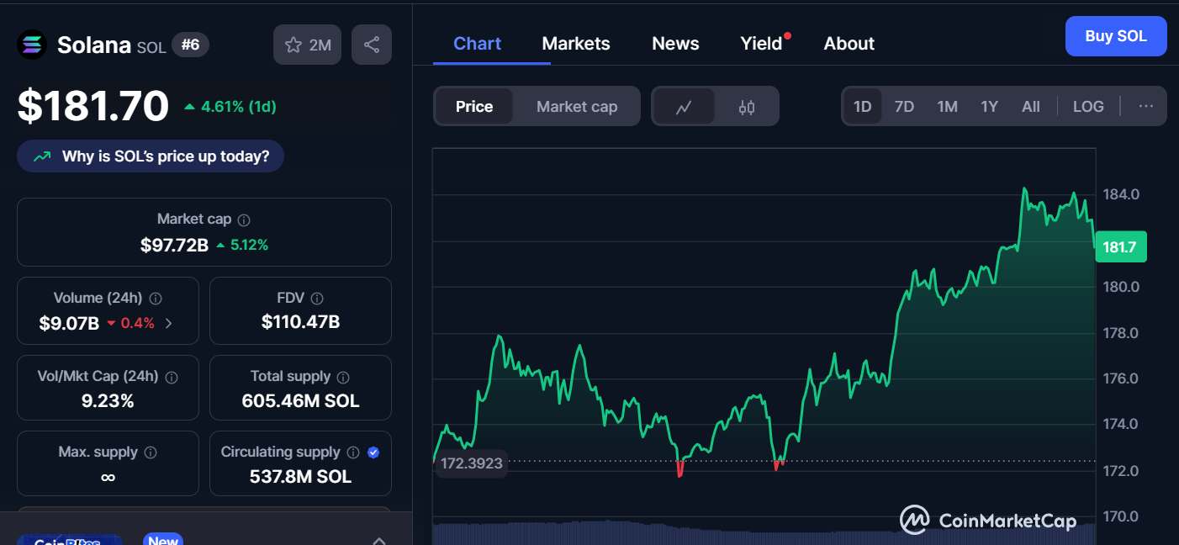The width and height of the screenshot is (1179, 545).
Task: Click the $110.47B FDV value
Action: 300,321
